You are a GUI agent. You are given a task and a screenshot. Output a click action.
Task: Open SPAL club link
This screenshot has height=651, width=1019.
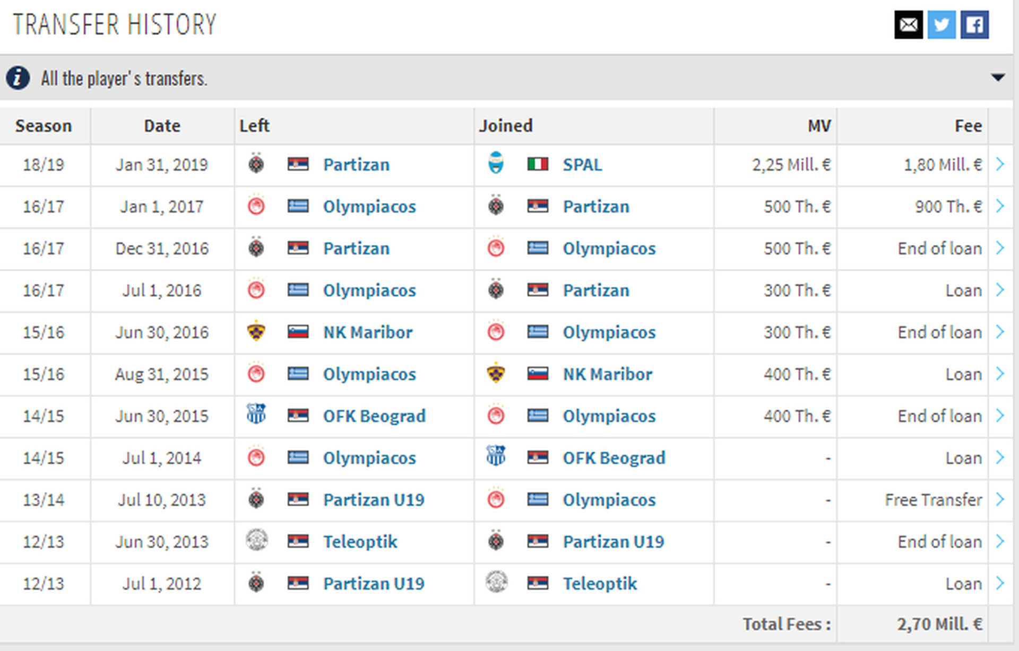click(x=582, y=165)
